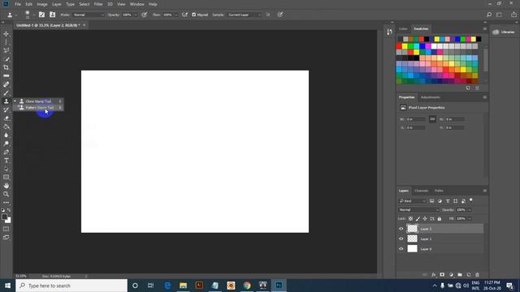Open Mode dropdown in options bar
This screenshot has height=292, width=520.
pos(89,15)
